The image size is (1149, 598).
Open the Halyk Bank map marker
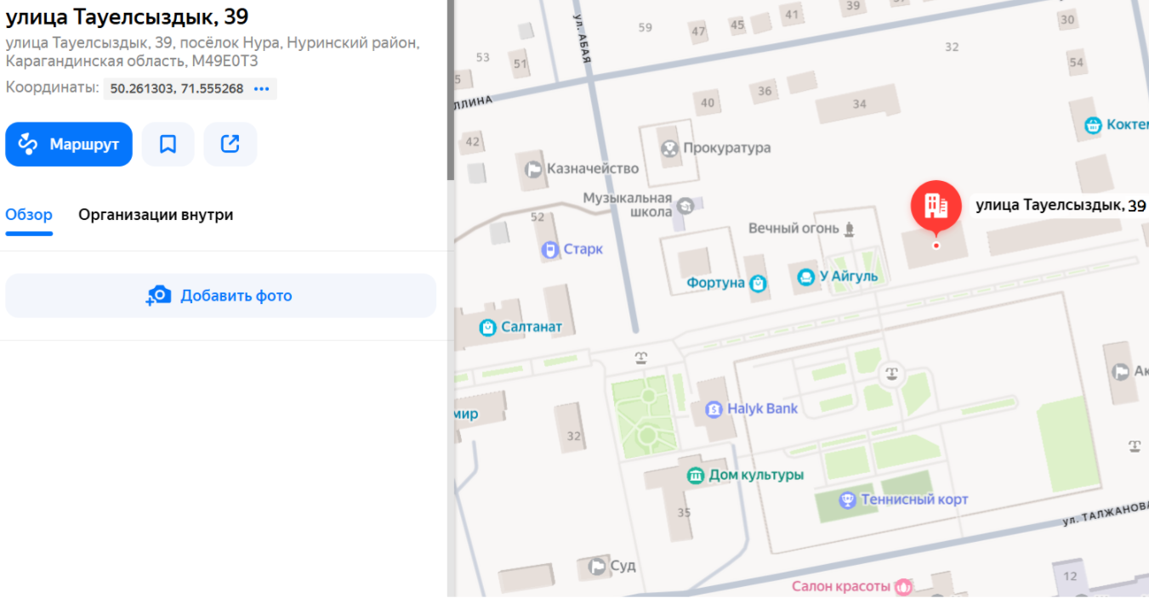click(x=714, y=409)
